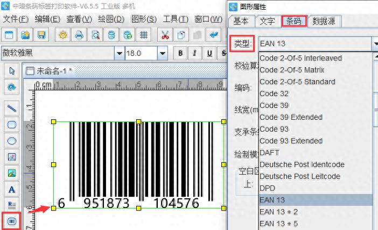
Task: Open the 绘图(D) menu
Action: pos(111,19)
